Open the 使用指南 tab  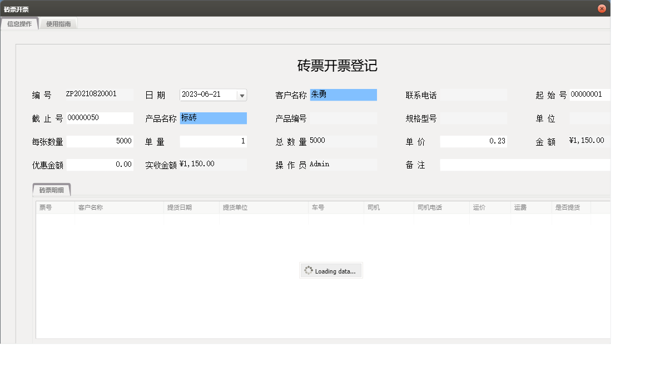(58, 24)
